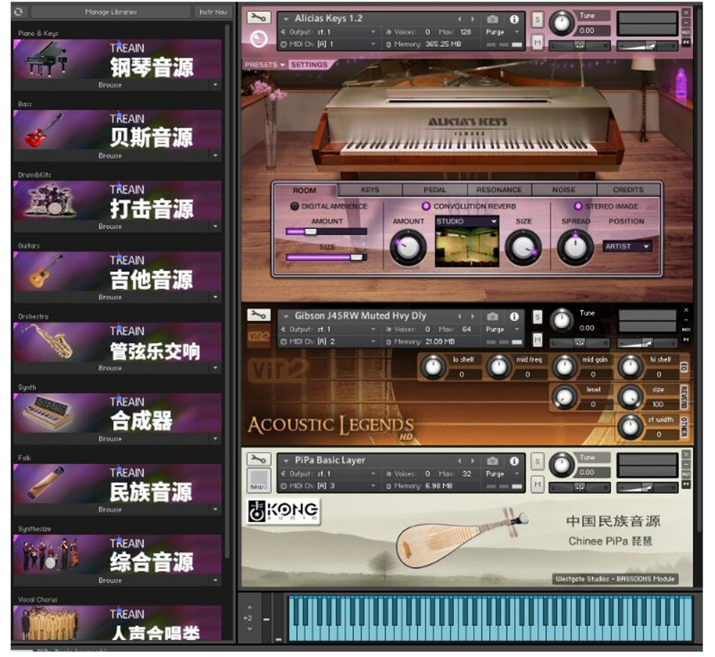Open the folk library banner 民族音源
This screenshot has width=715, height=657.
tap(118, 484)
